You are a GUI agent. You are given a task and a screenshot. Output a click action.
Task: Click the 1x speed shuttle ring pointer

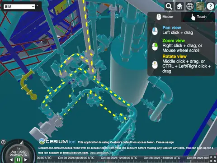pos(22,142)
